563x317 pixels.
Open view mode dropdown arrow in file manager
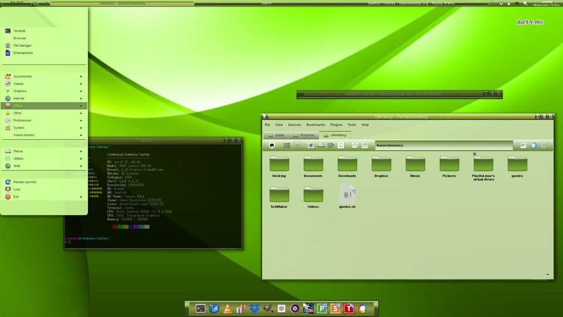point(297,146)
